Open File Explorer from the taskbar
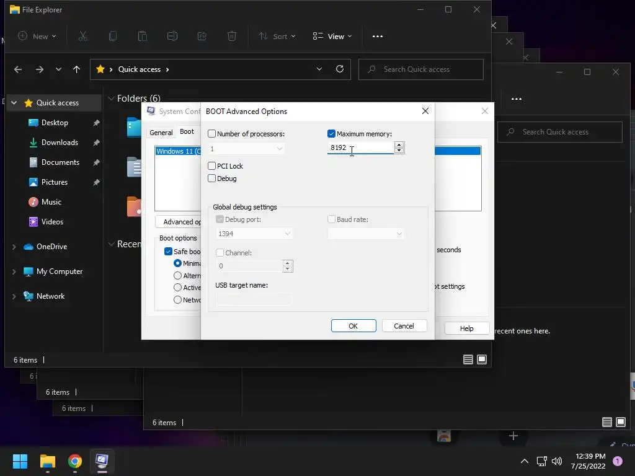 coord(47,461)
